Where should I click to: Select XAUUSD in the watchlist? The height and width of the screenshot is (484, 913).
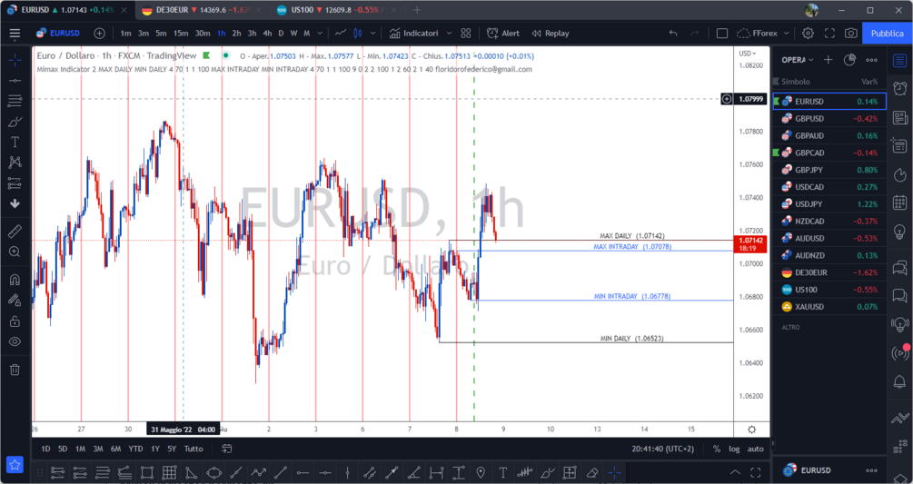pos(829,307)
